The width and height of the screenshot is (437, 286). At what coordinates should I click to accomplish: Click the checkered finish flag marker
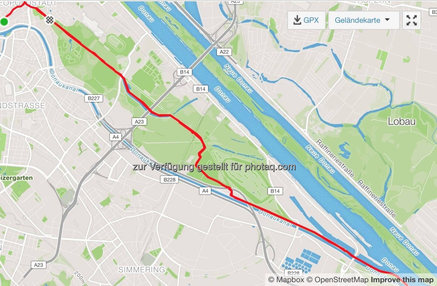tap(50, 20)
